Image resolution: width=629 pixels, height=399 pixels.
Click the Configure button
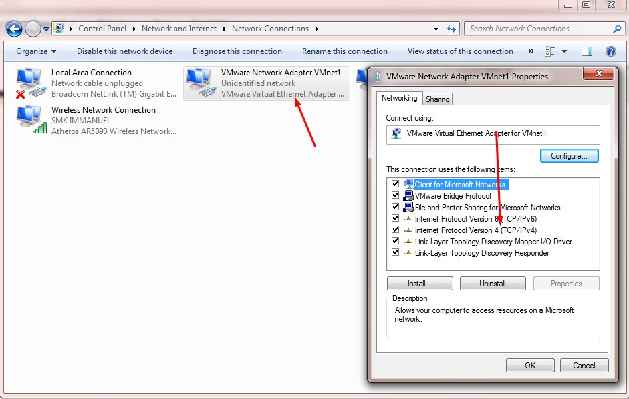[x=569, y=156]
